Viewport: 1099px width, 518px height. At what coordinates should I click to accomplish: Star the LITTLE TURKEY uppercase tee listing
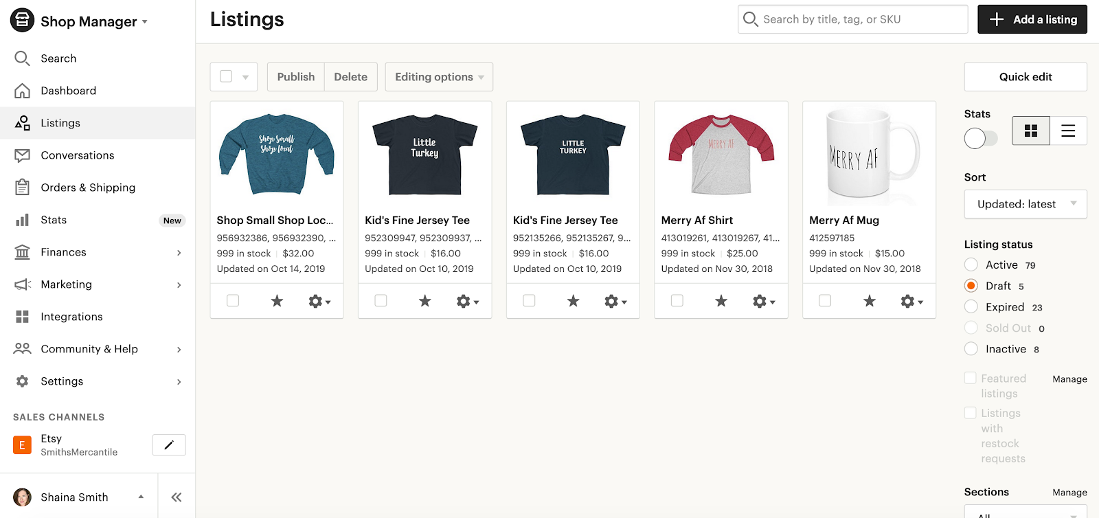click(x=573, y=301)
